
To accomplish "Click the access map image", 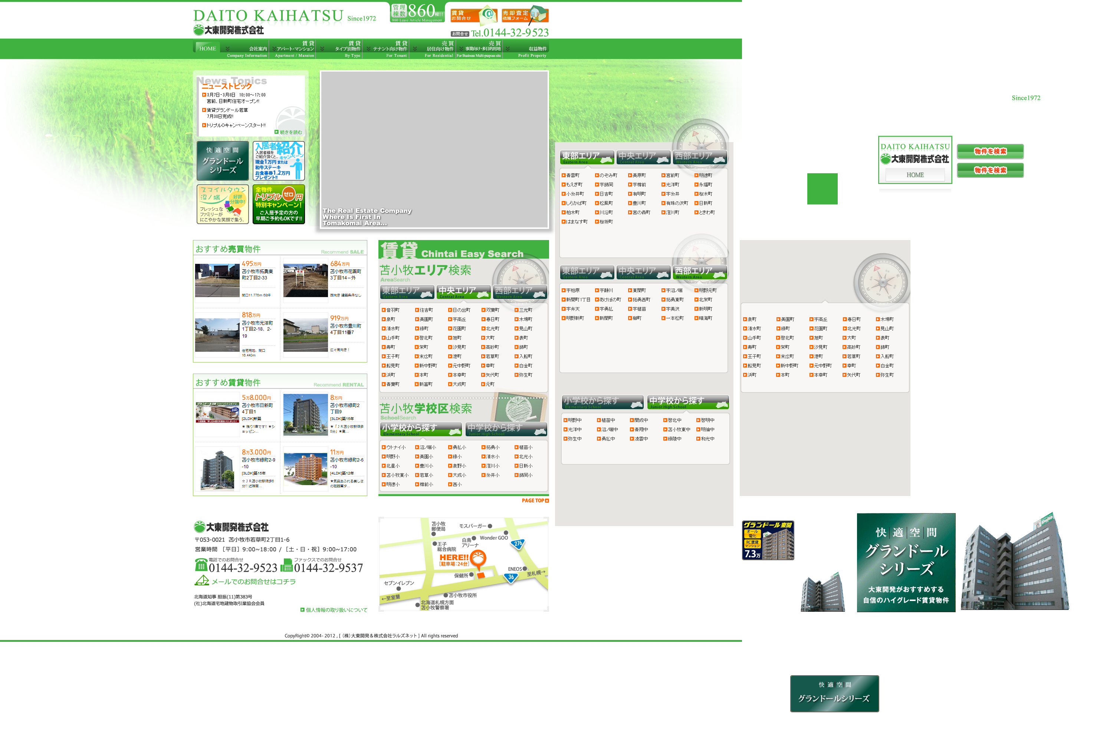I will click(464, 565).
